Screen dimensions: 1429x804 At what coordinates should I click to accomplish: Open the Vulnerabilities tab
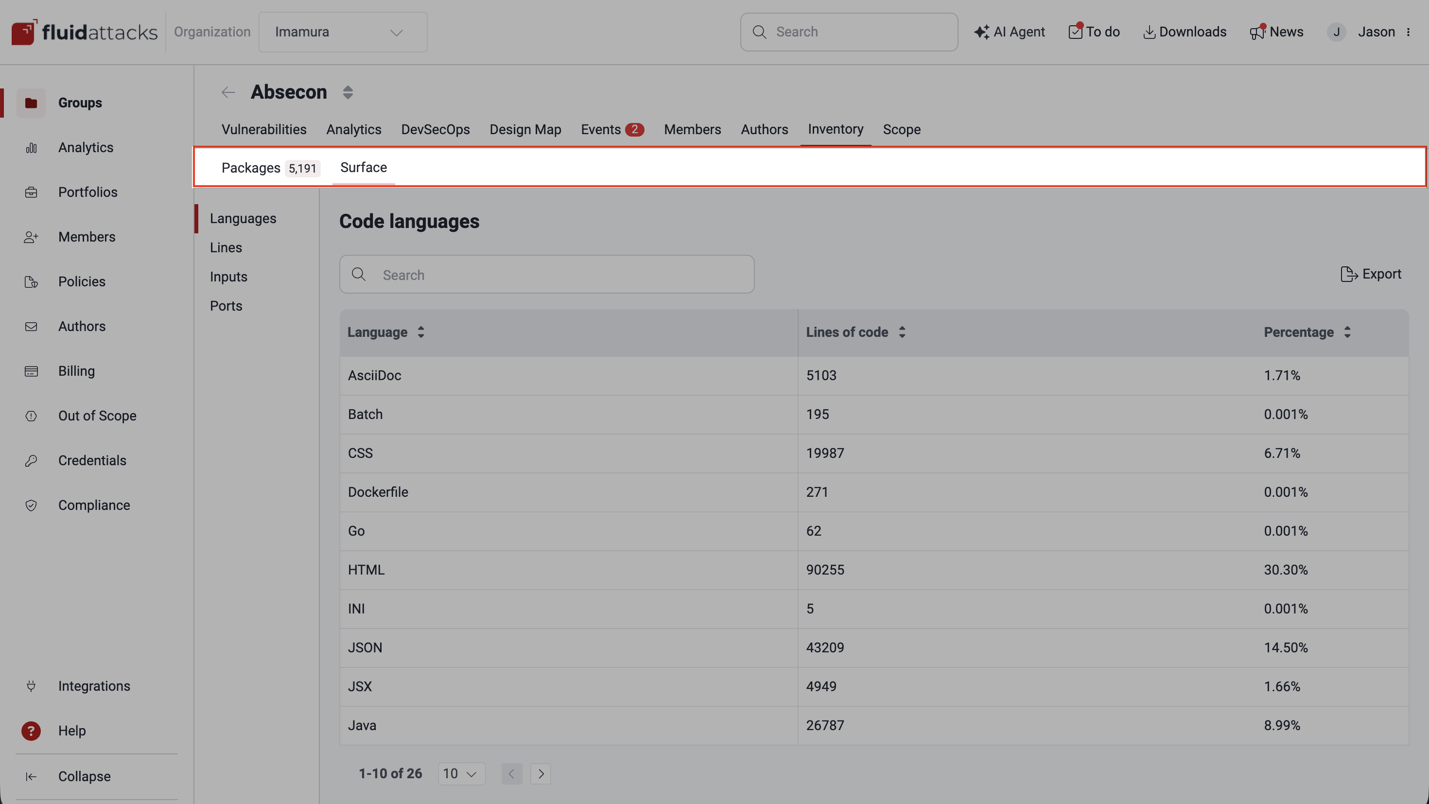[x=264, y=129]
